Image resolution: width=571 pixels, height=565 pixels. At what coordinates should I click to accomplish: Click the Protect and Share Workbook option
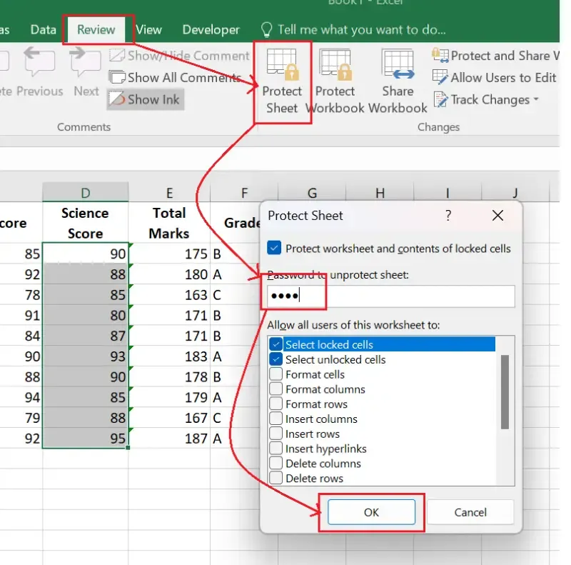[x=500, y=56]
